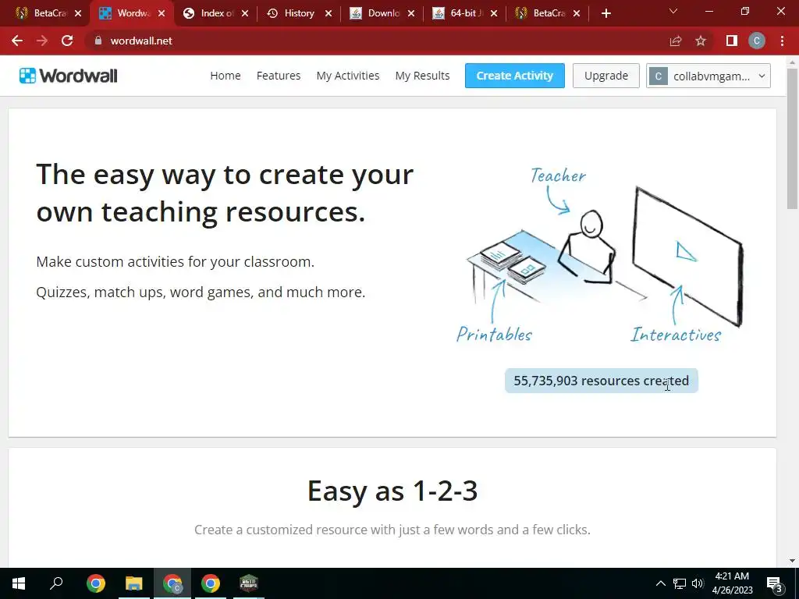This screenshot has width=799, height=599.
Task: Bookmark this page with the star icon
Action: [701, 41]
